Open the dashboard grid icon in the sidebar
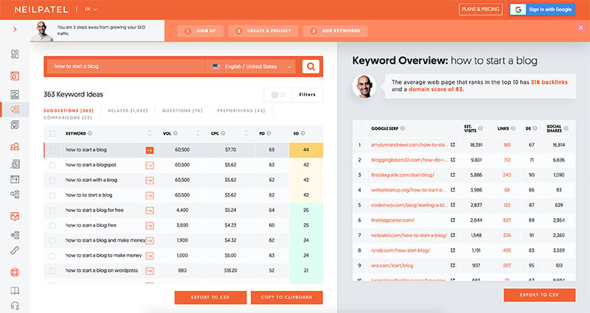 15,54
